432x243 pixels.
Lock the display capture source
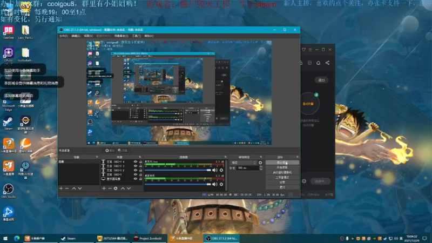click(x=140, y=179)
